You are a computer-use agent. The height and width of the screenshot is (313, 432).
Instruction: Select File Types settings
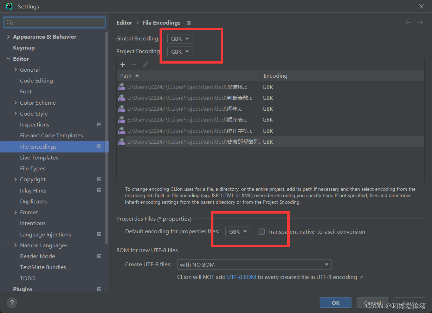pos(33,168)
